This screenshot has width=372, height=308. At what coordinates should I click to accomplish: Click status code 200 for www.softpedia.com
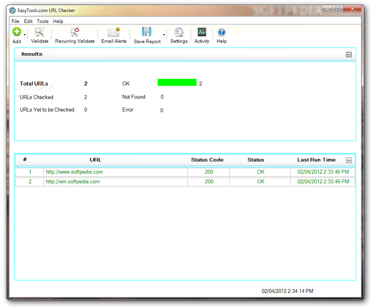209,172
